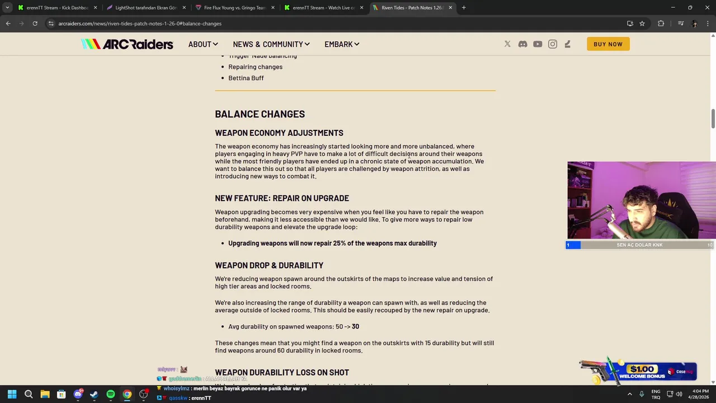Open the Extensions puzzle icon
Screen dimensions: 716x403
tap(661, 24)
